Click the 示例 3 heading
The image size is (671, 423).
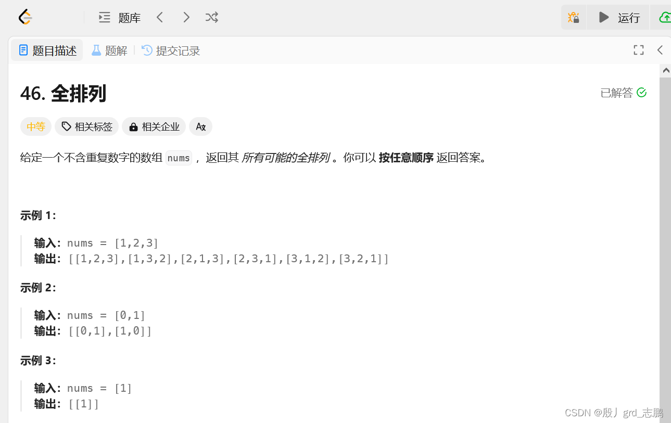[x=38, y=361]
